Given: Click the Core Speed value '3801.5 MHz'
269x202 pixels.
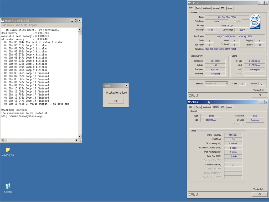Looking at the screenshot, I should coord(215,61).
